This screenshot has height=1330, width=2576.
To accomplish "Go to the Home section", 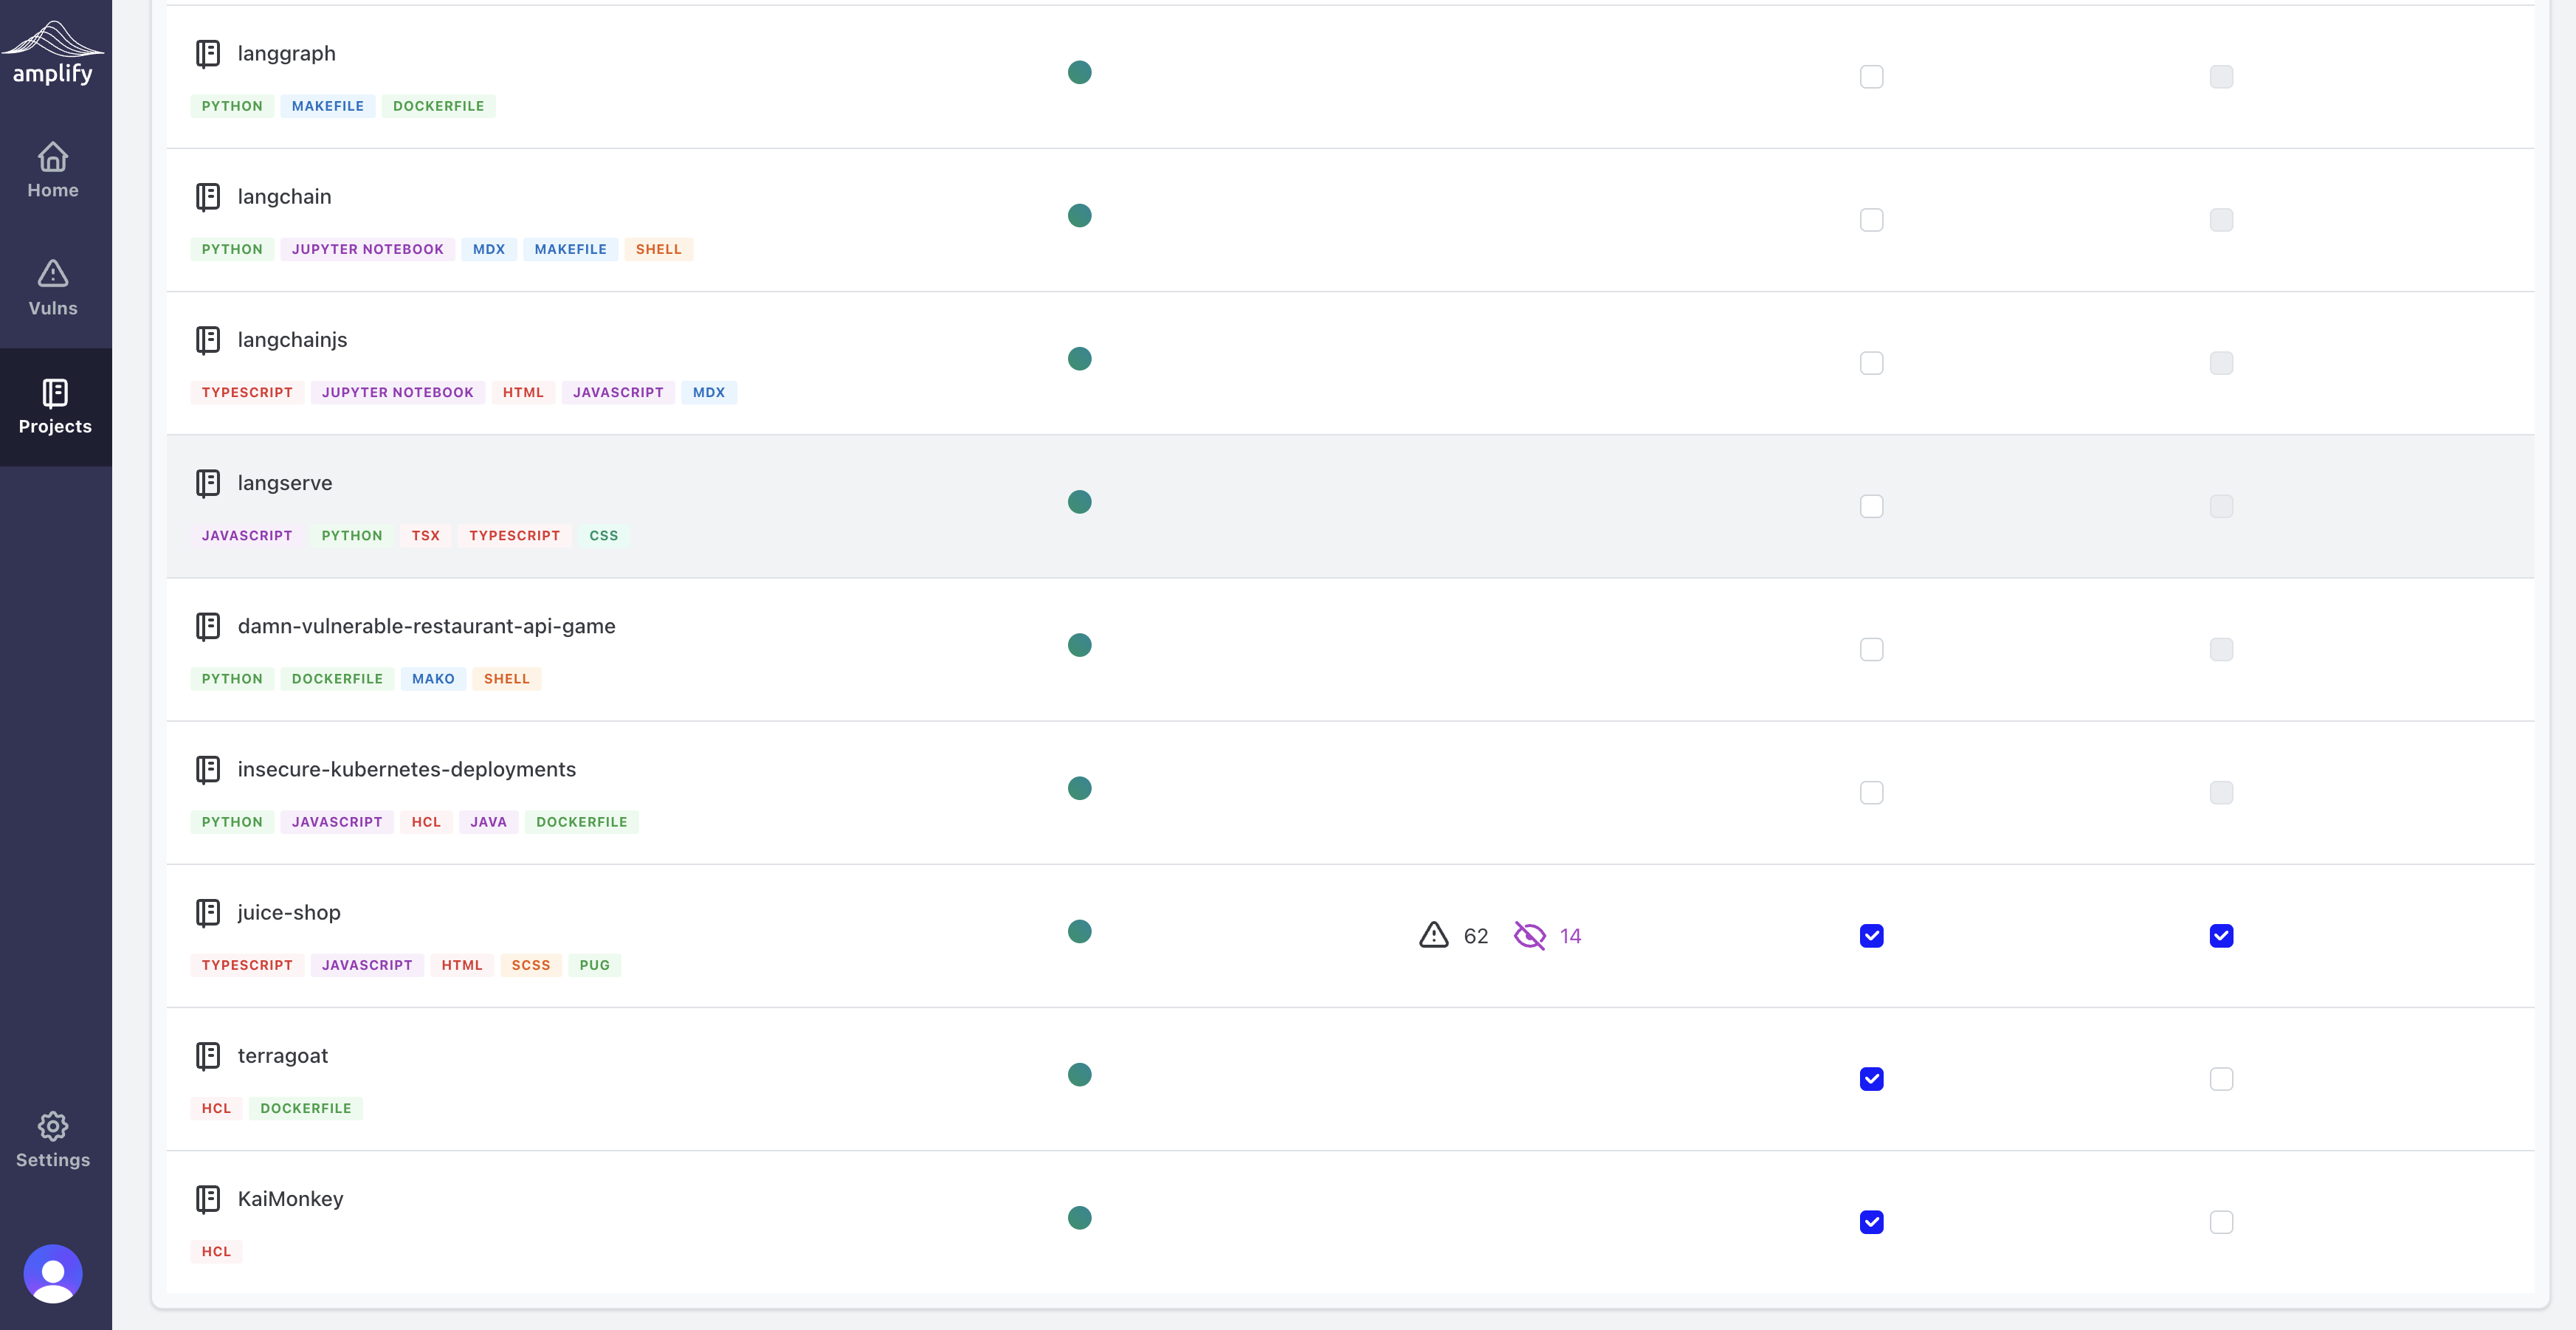I will pos(53,170).
